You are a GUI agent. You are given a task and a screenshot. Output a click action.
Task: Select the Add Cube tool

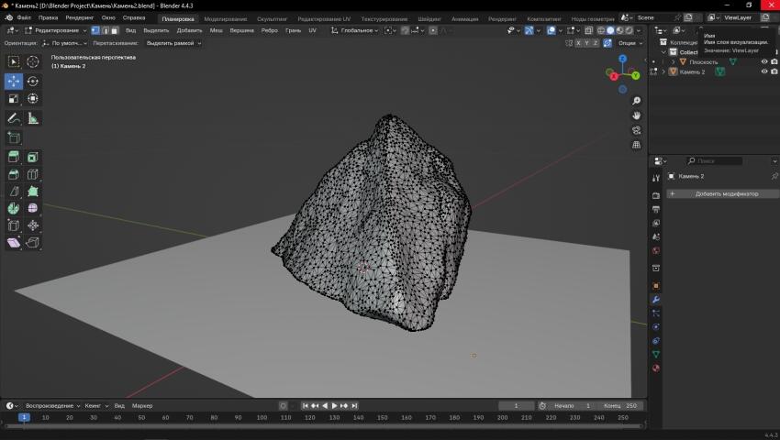(14, 137)
